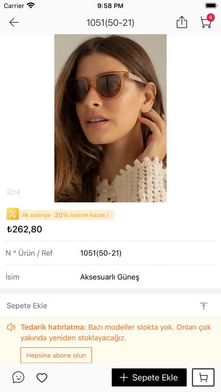Select the 1051(50-21) reference value

pos(101,253)
